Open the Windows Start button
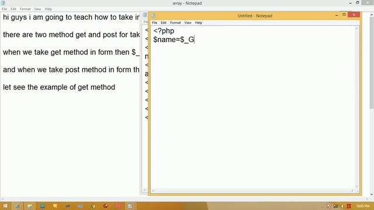This screenshot has width=374, height=210. pos(5,206)
